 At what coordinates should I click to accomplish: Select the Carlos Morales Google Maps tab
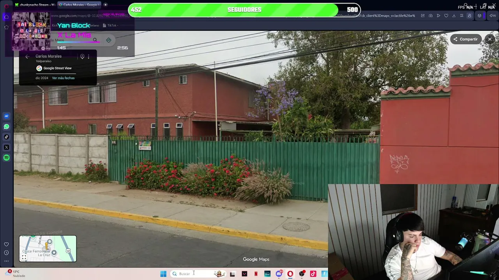pos(79,5)
